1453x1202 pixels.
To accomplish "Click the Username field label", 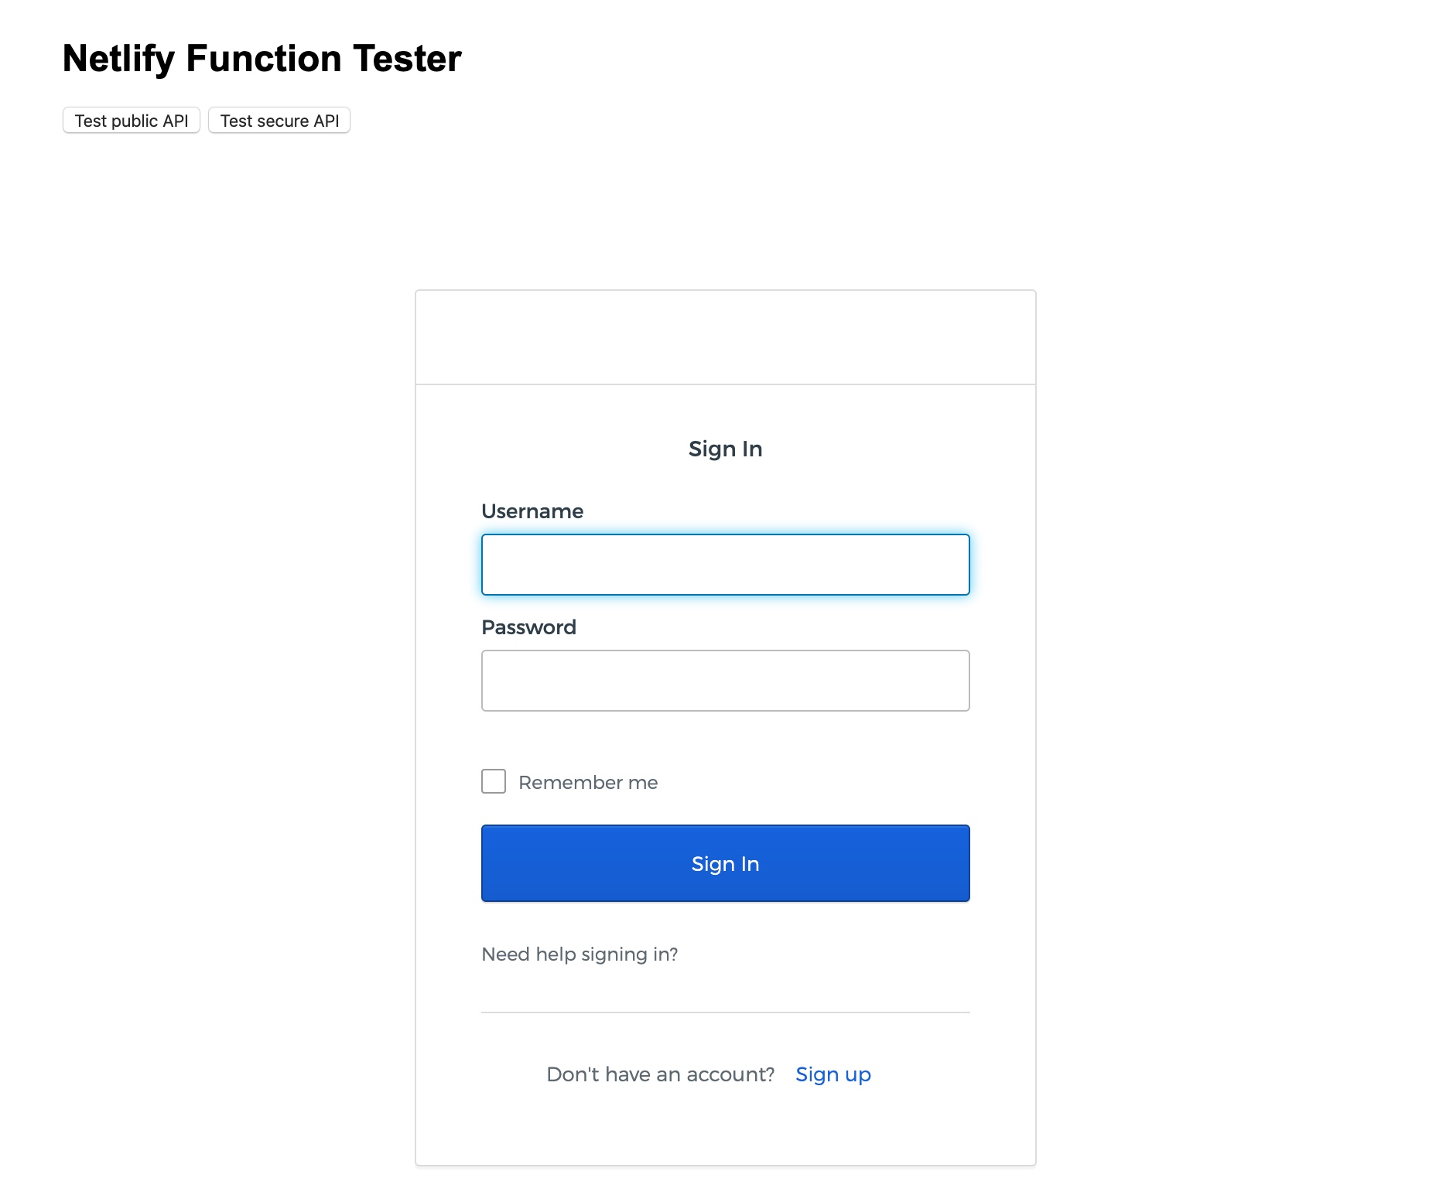I will (x=532, y=511).
